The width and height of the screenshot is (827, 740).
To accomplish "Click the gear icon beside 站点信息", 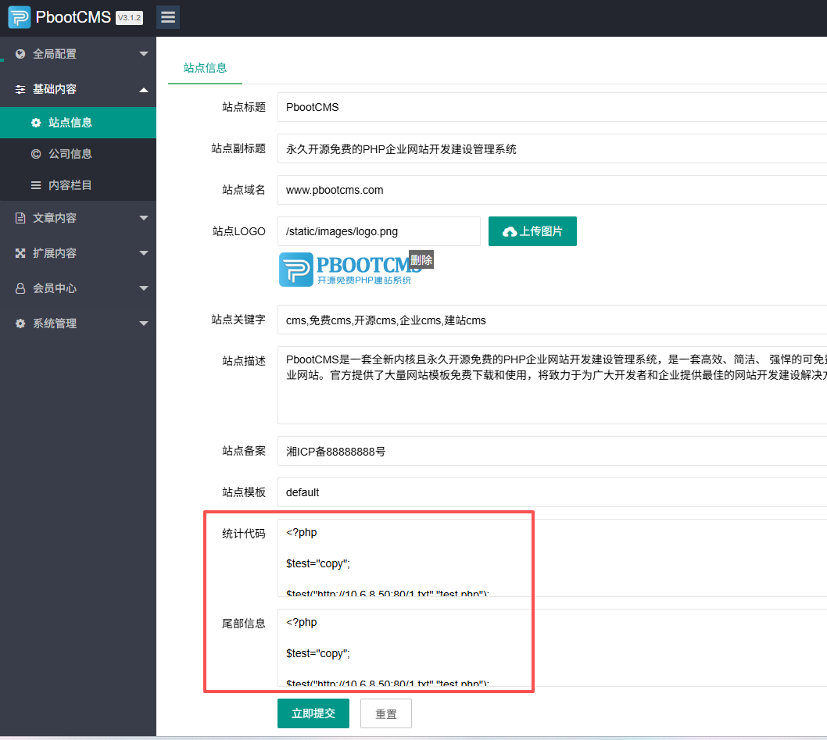I will click(36, 123).
